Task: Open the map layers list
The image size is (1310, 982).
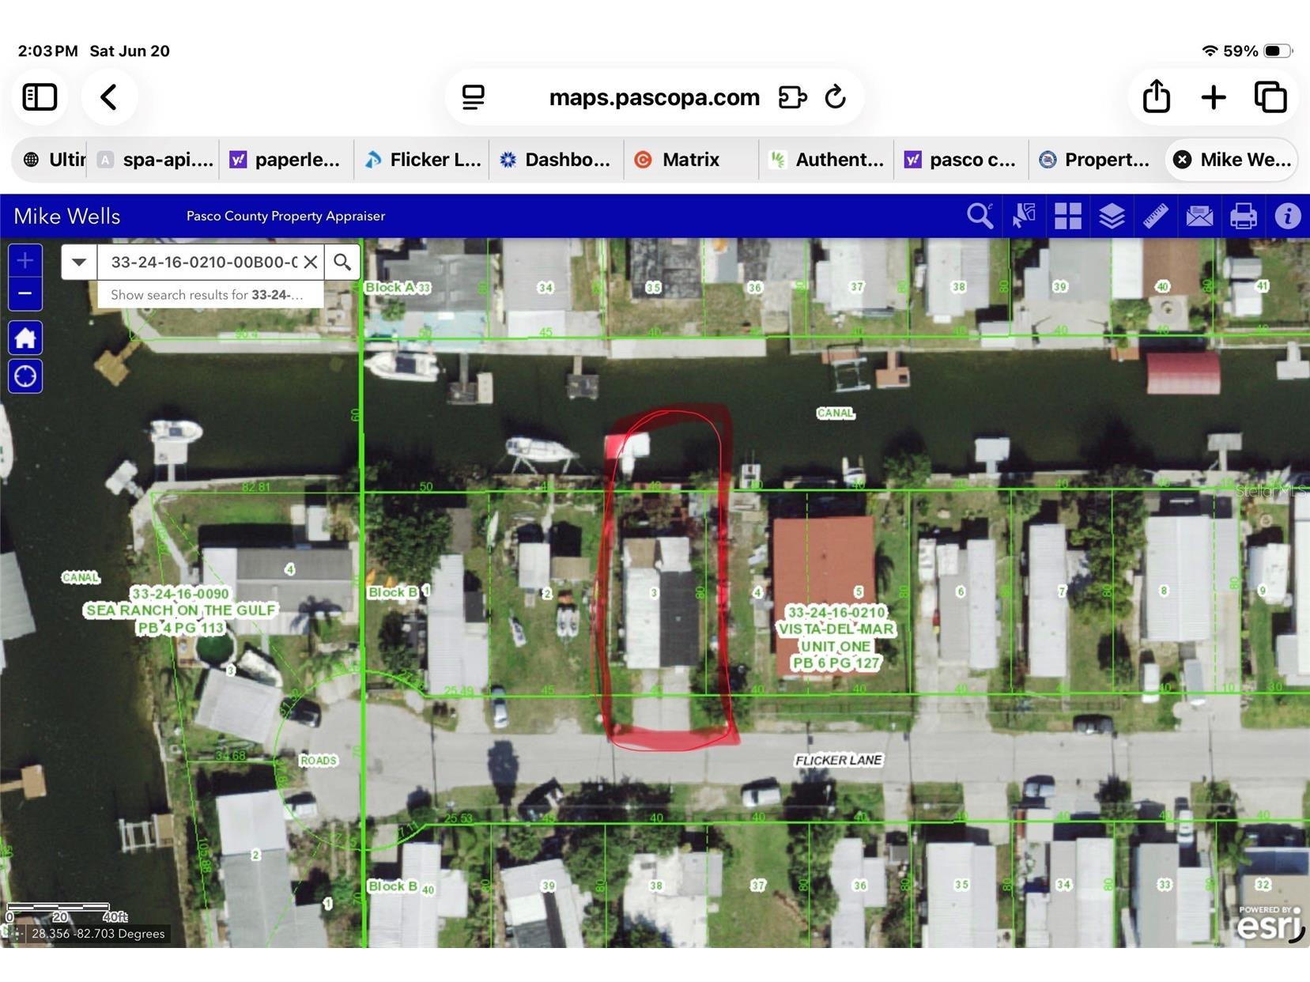Action: (x=1112, y=216)
